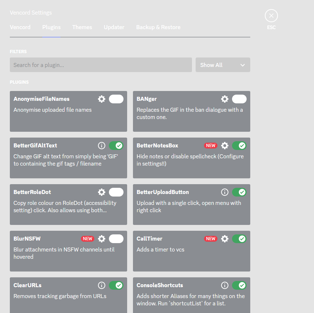Open the Show All filter dropdown

[223, 65]
